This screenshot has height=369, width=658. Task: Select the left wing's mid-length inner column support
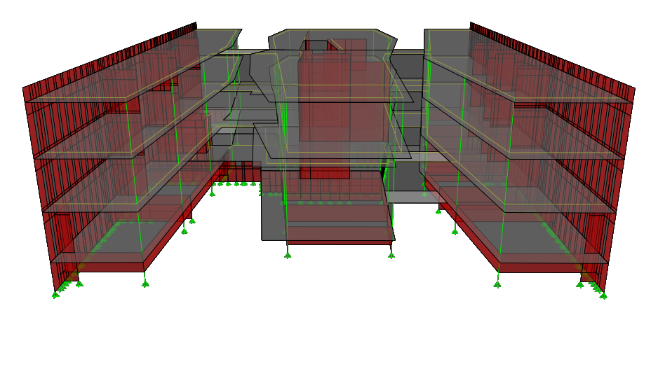pyautogui.click(x=184, y=230)
